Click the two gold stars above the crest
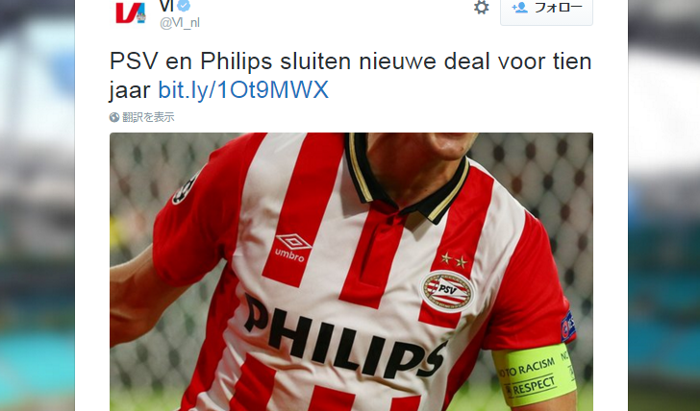 454,259
